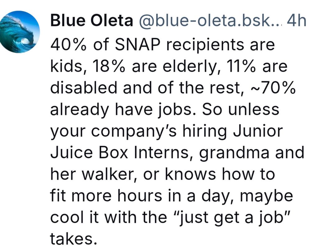Click "cool it with the" text

pyautogui.click(x=109, y=217)
